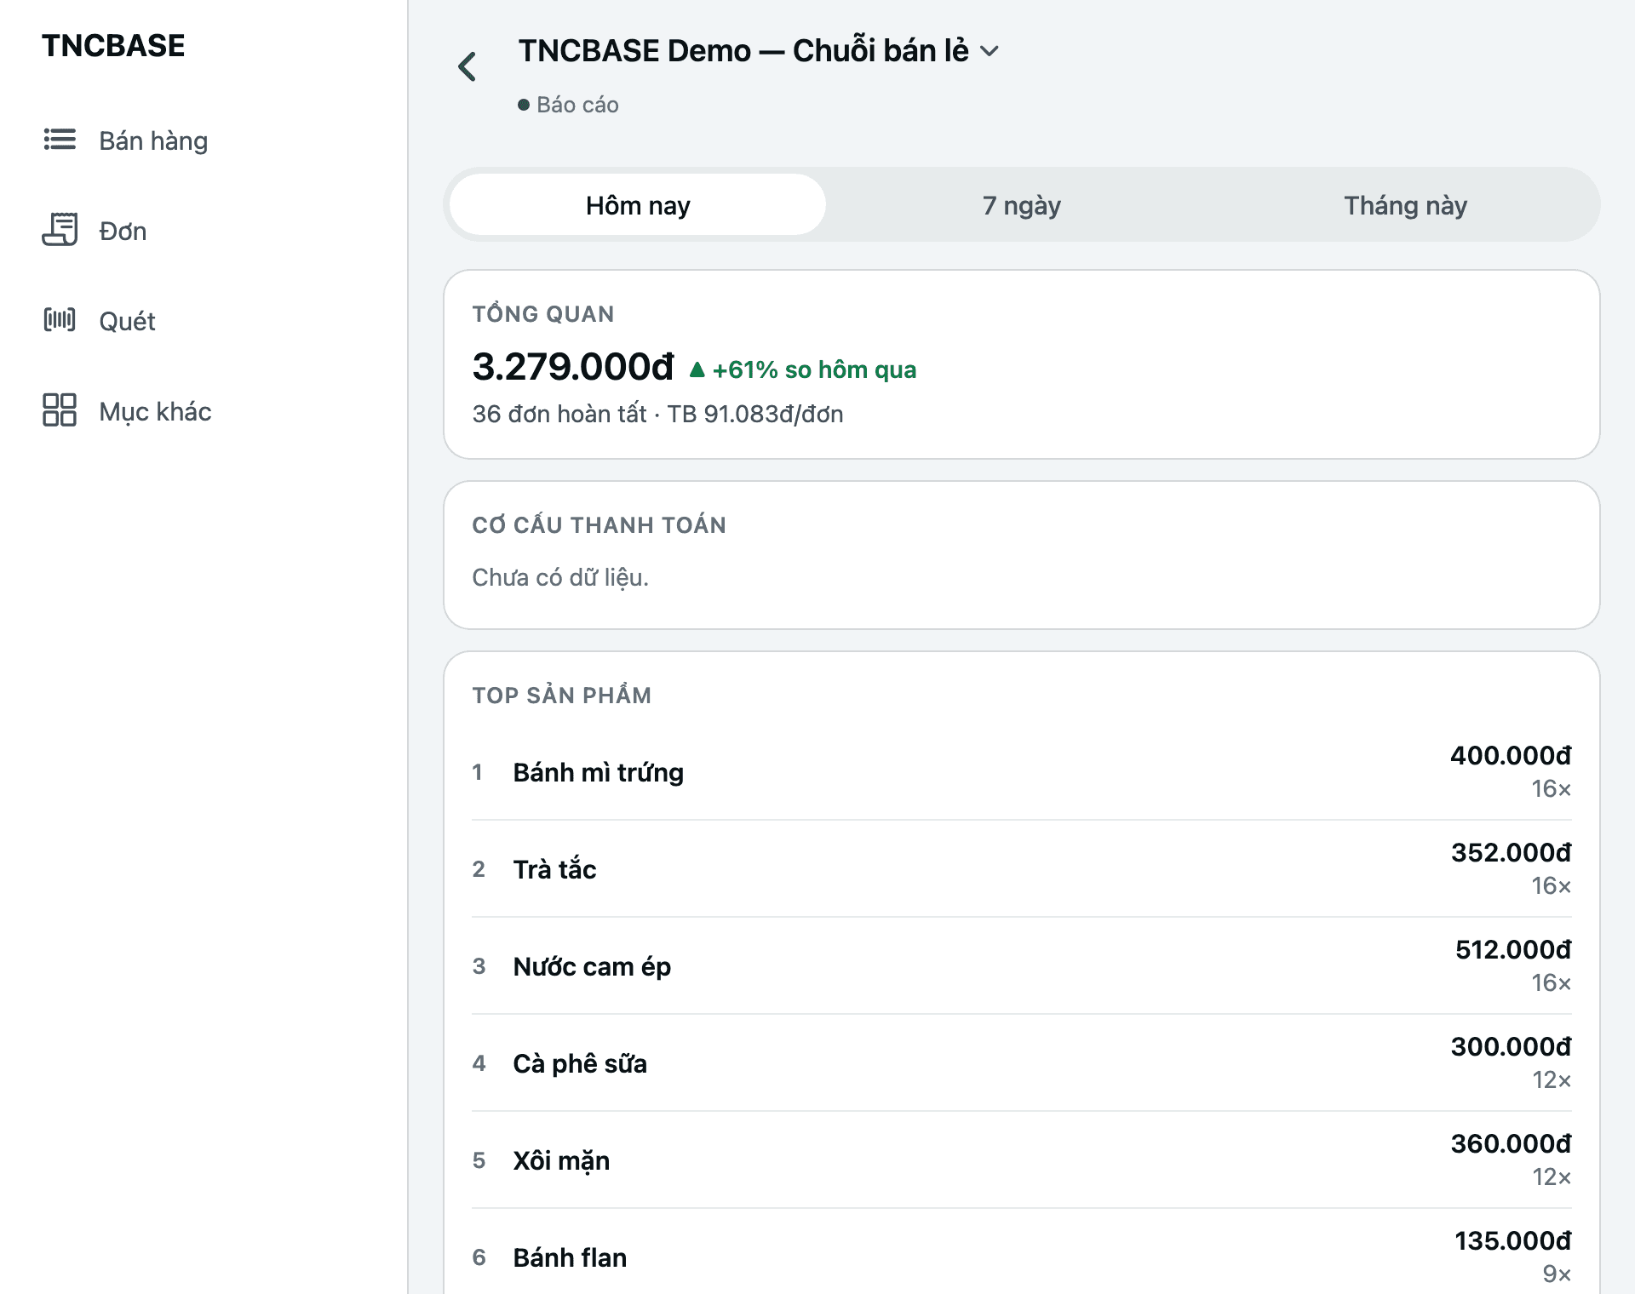Switch to the 7 ngày tab
The height and width of the screenshot is (1294, 1635).
(x=1022, y=205)
